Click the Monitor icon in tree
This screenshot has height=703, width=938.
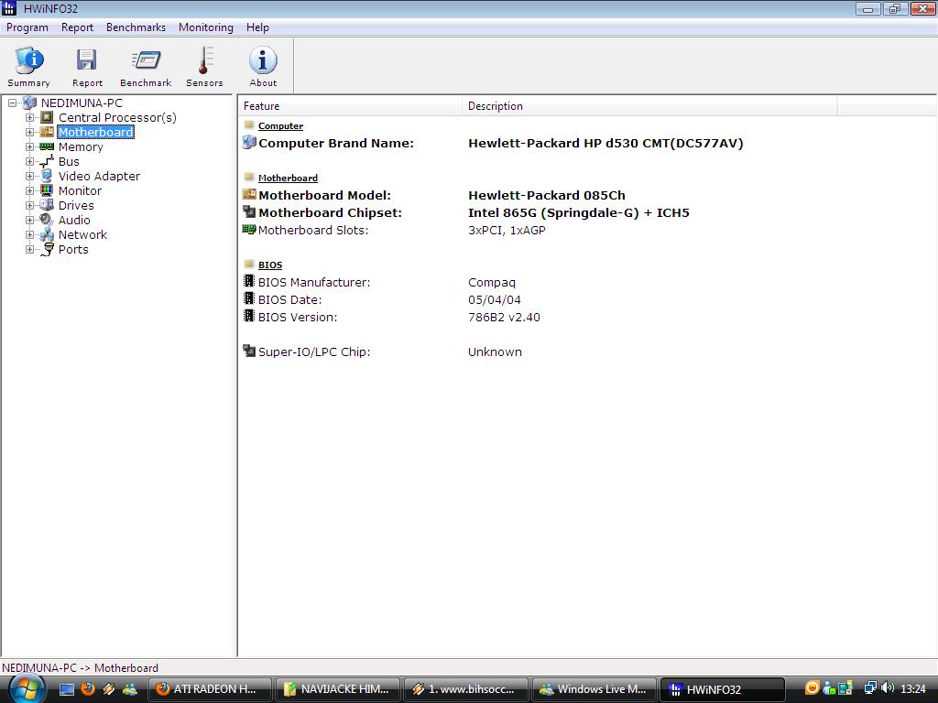(x=47, y=190)
